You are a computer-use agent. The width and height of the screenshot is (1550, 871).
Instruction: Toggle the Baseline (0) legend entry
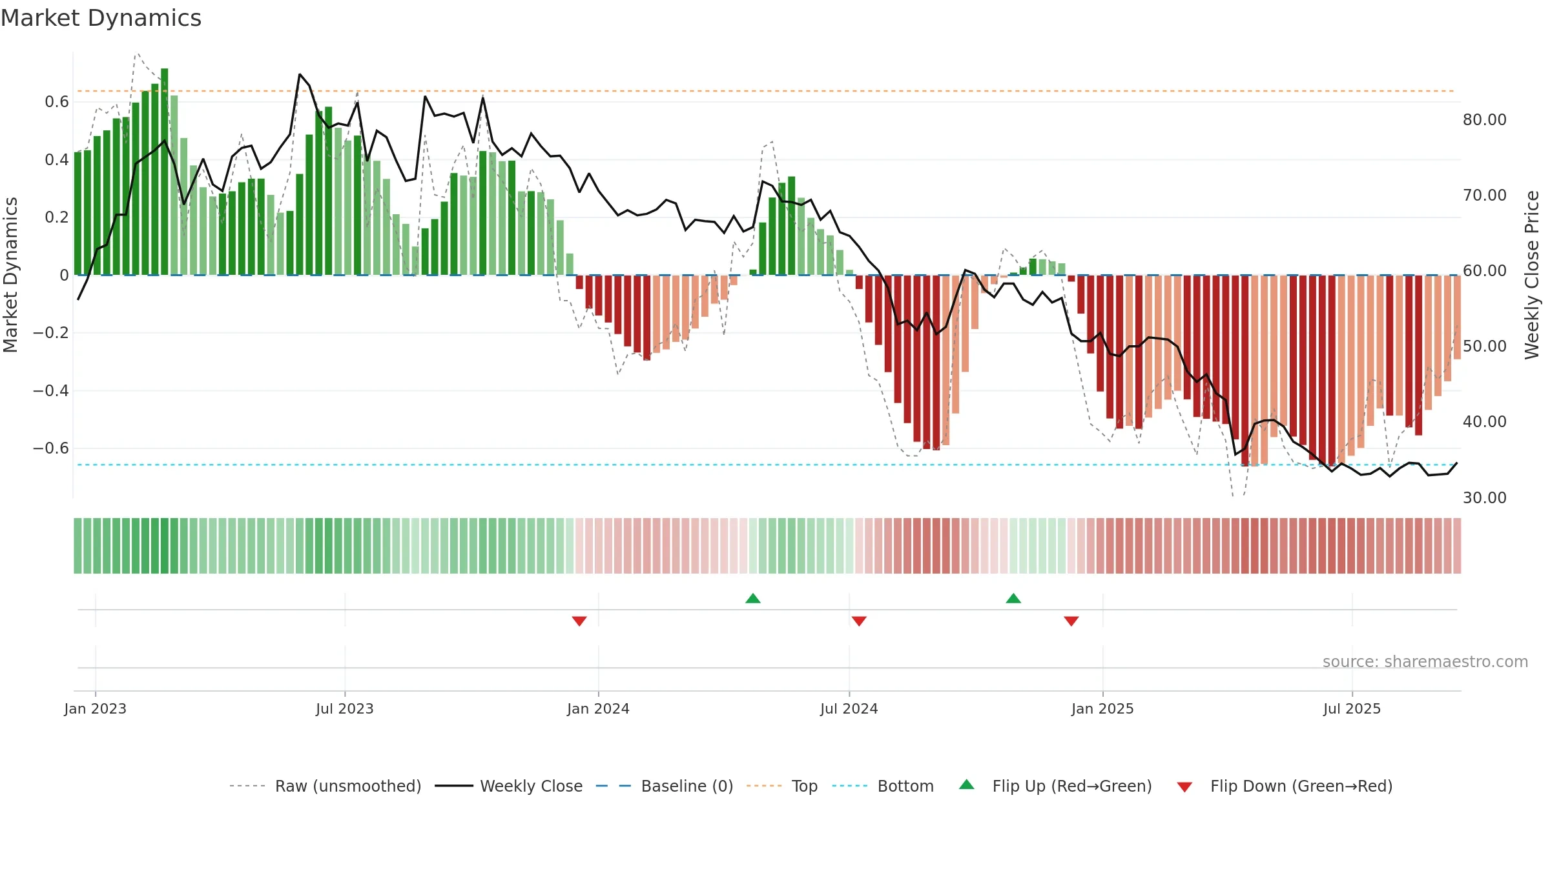(664, 786)
